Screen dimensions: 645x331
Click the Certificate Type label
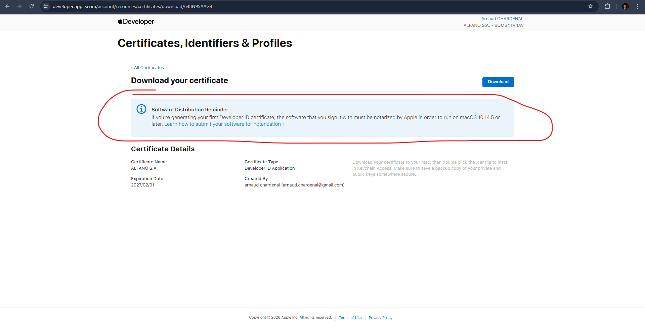coord(261,162)
